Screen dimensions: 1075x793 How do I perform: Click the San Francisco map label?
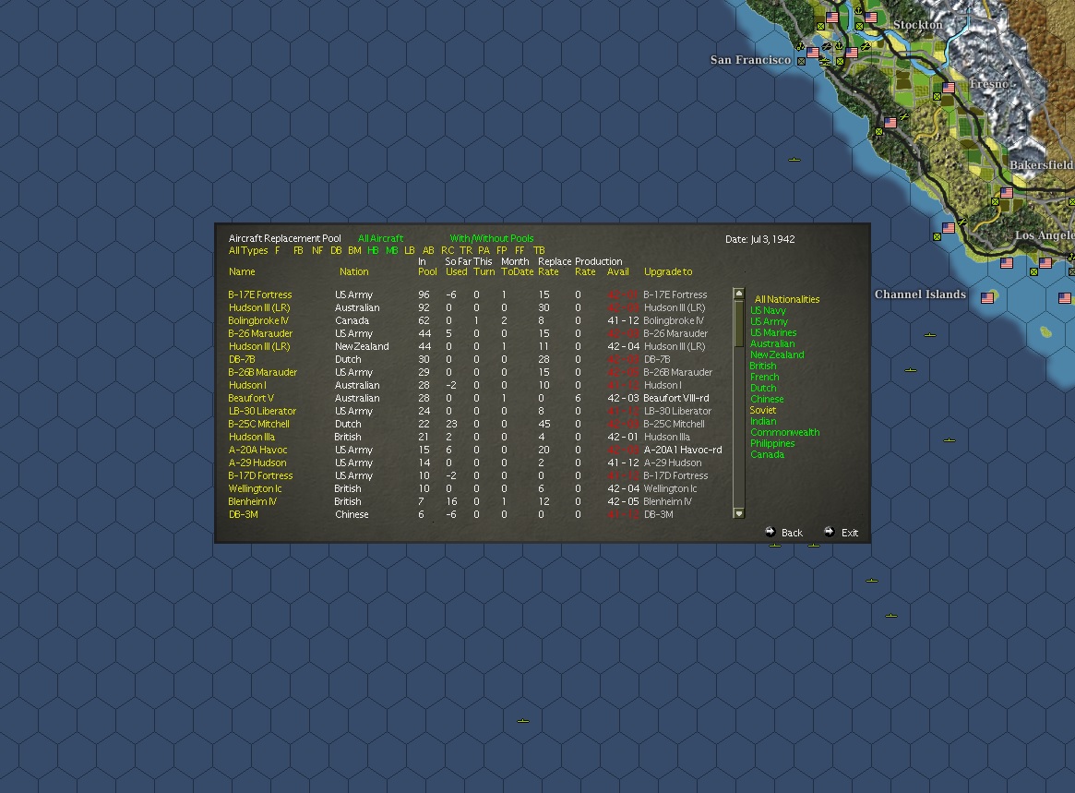tap(751, 60)
